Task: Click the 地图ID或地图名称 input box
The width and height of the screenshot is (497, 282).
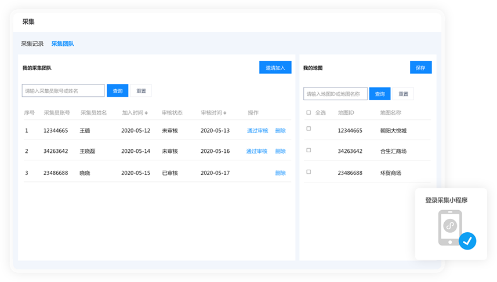Action: click(x=335, y=94)
